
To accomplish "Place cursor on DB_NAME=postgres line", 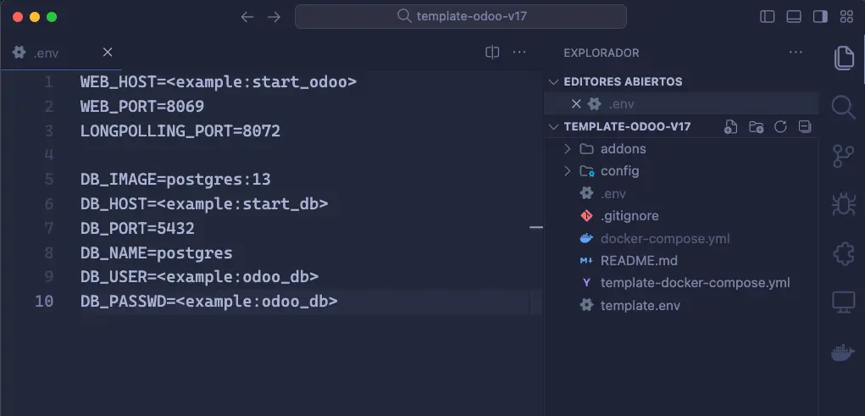I will pyautogui.click(x=157, y=252).
